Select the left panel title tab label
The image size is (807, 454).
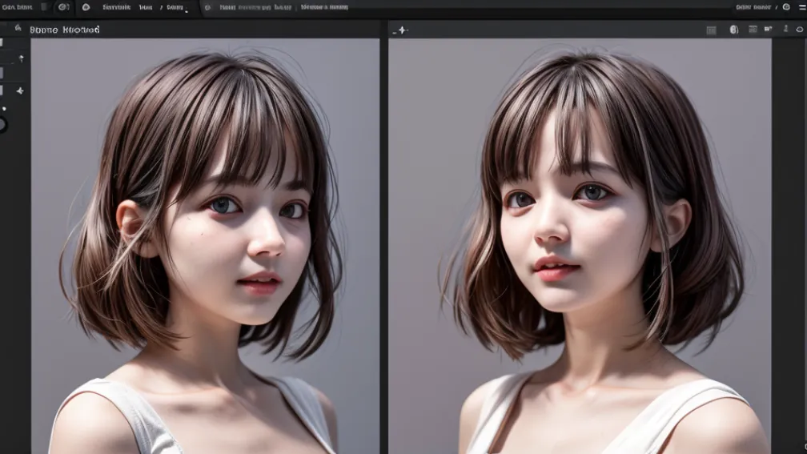65,30
